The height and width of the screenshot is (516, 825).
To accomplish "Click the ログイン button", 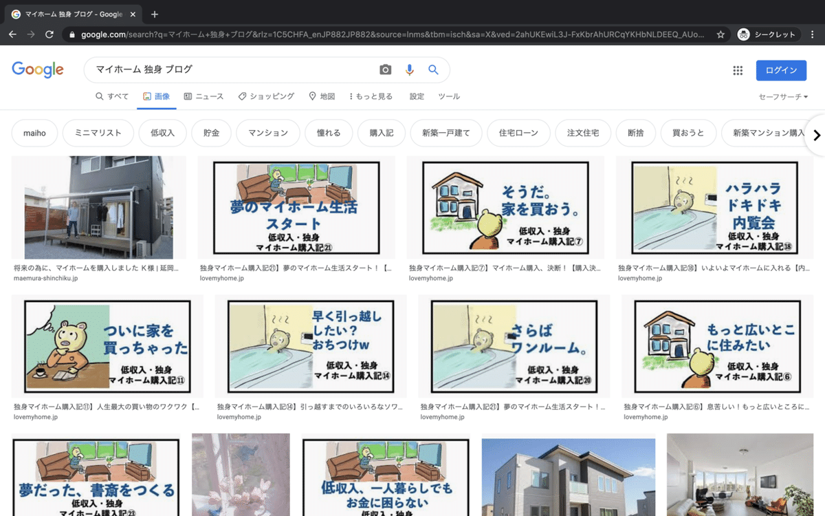I will (781, 69).
